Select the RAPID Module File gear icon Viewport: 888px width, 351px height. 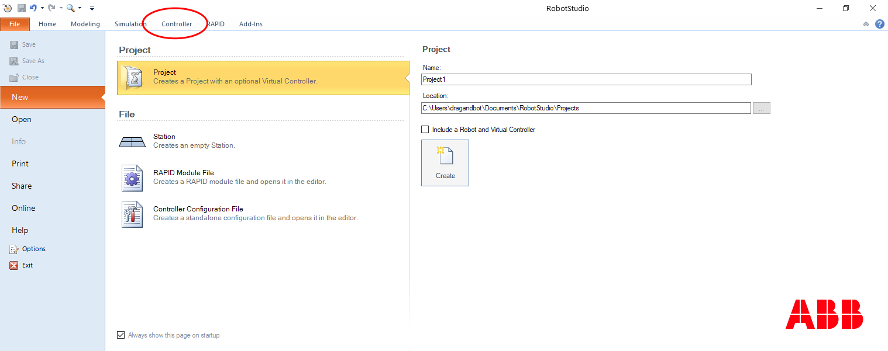(132, 178)
